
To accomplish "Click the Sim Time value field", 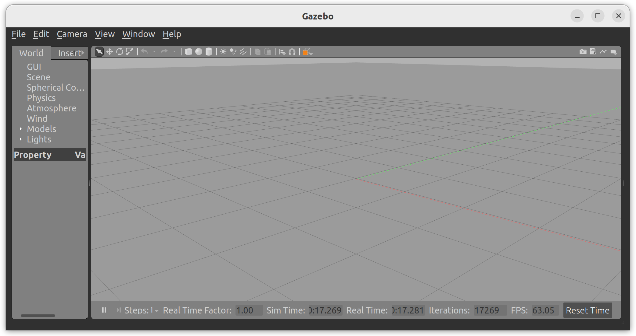I will coord(325,310).
